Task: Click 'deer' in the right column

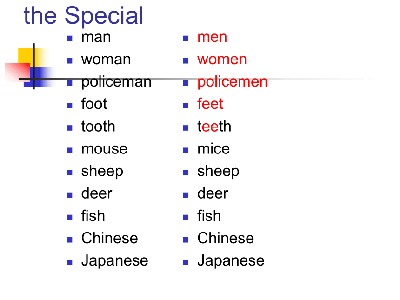Action: pos(213,193)
